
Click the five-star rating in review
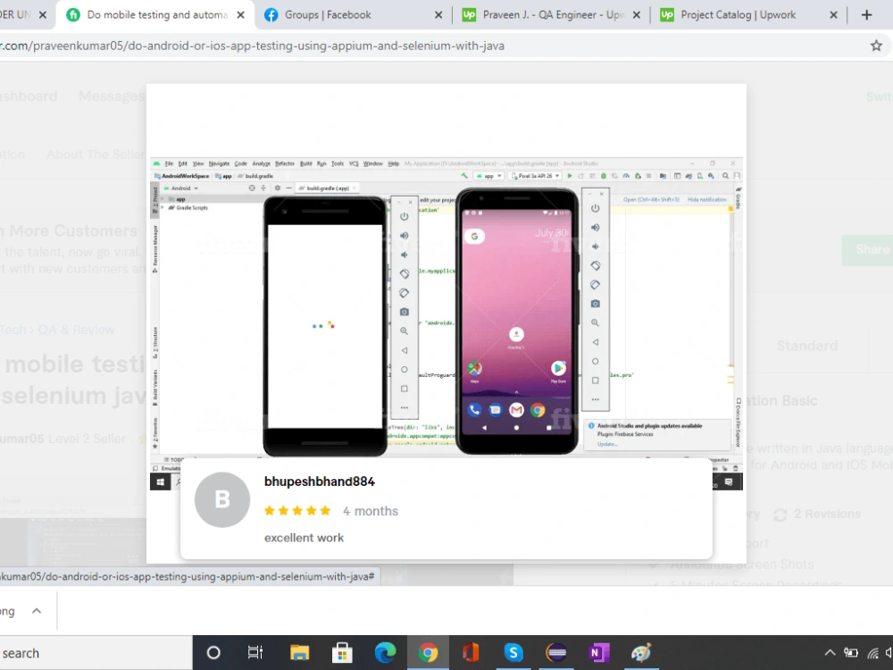(297, 510)
